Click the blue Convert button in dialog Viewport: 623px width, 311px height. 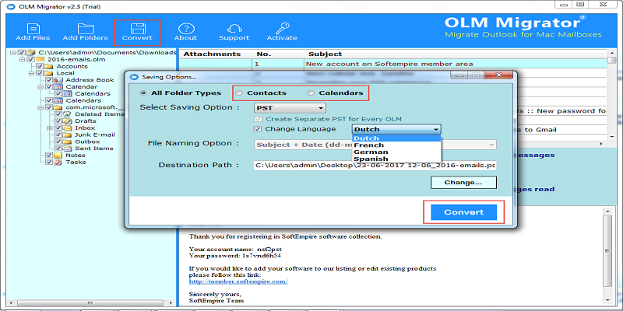point(463,211)
